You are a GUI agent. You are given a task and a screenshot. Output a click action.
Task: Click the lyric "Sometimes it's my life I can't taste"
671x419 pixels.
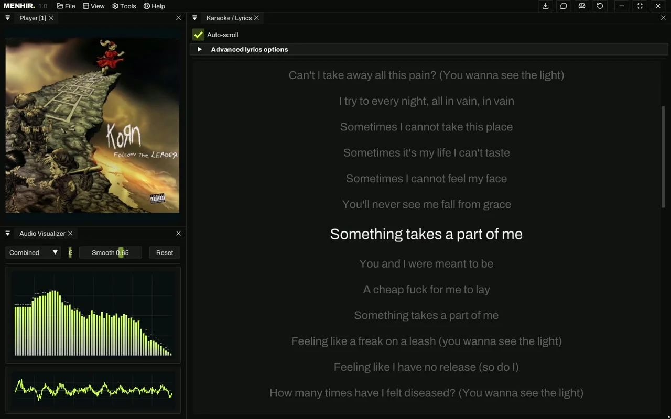426,153
